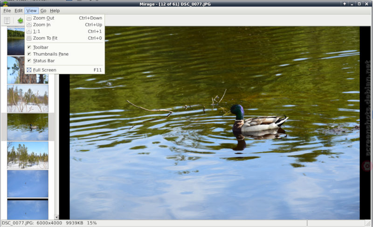Open the Help menu

(x=55, y=11)
